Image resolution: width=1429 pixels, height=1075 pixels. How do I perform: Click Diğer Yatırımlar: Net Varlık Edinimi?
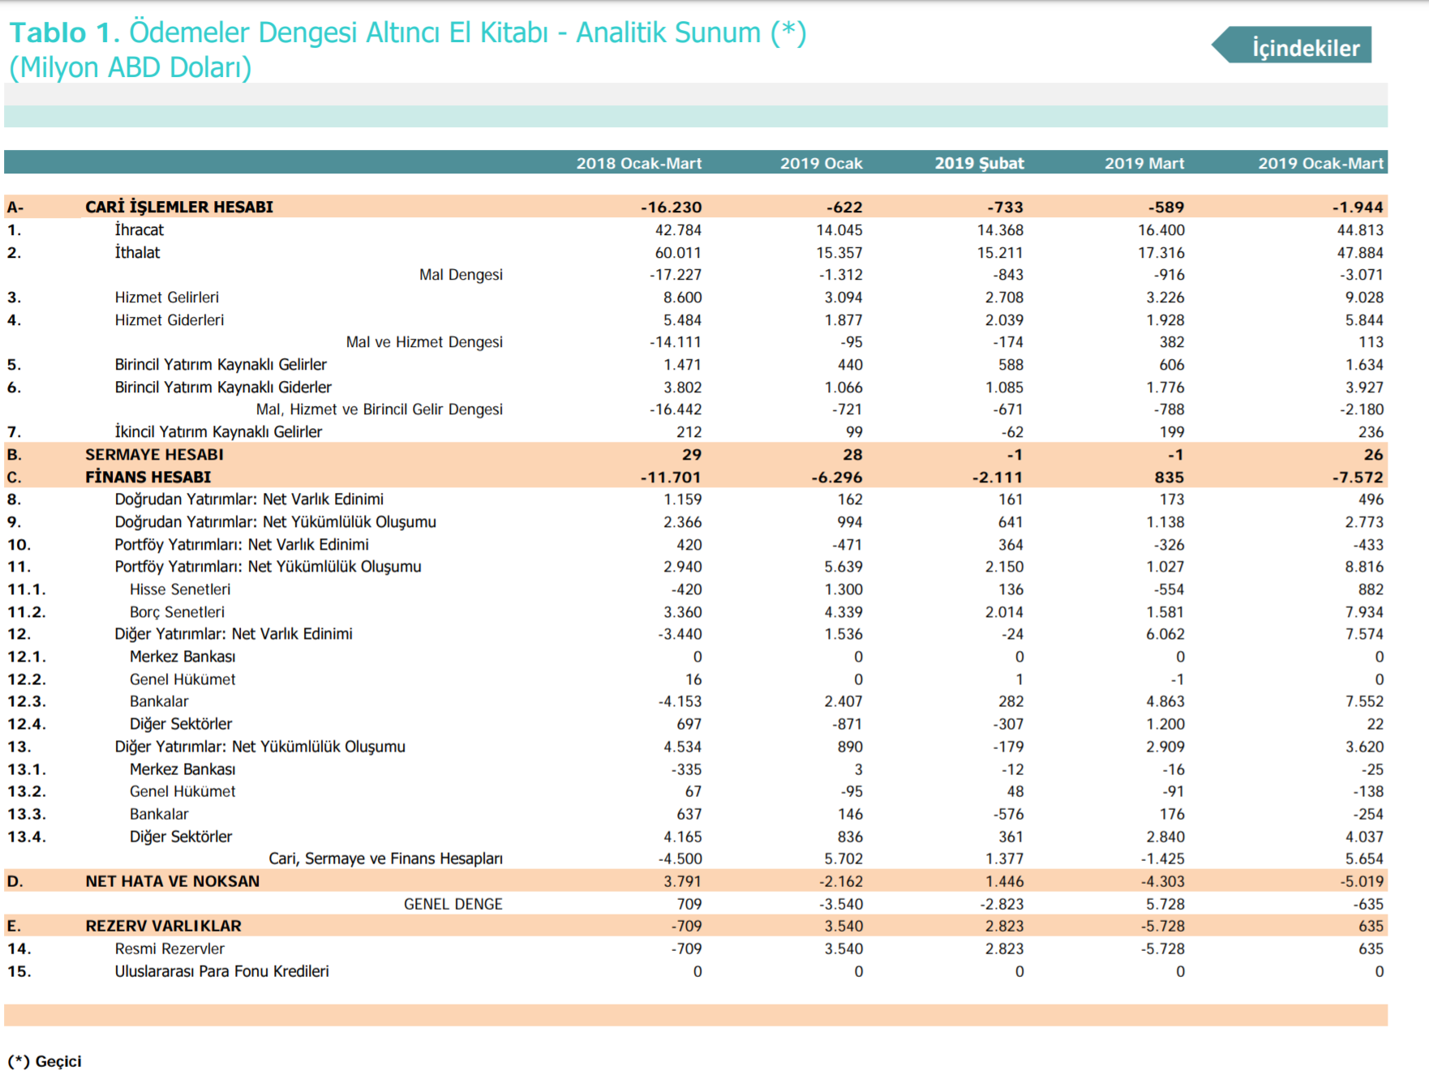tap(234, 634)
